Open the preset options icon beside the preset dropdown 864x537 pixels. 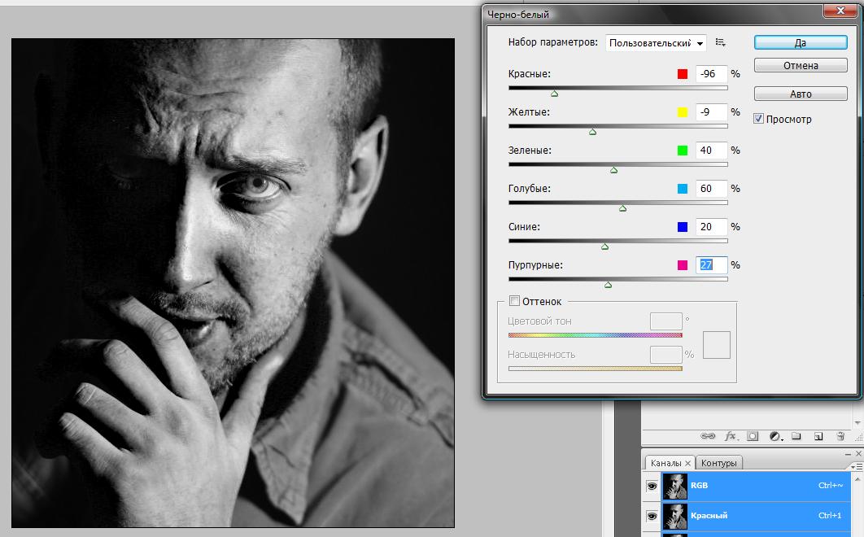(720, 42)
